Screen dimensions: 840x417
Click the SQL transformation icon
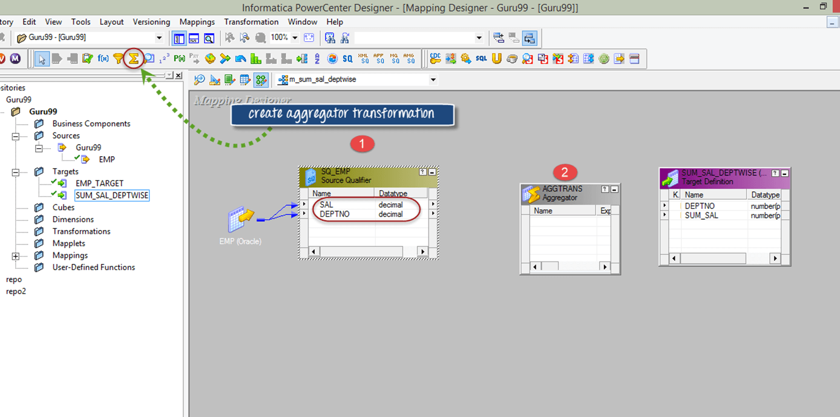(481, 59)
